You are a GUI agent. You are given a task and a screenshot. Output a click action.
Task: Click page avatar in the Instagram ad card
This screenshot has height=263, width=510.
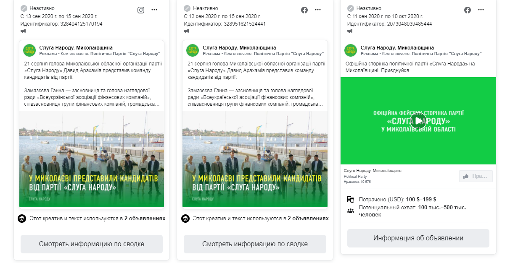pyautogui.click(x=29, y=50)
